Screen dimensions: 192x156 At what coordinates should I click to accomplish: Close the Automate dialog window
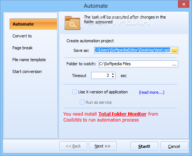click(183, 4)
